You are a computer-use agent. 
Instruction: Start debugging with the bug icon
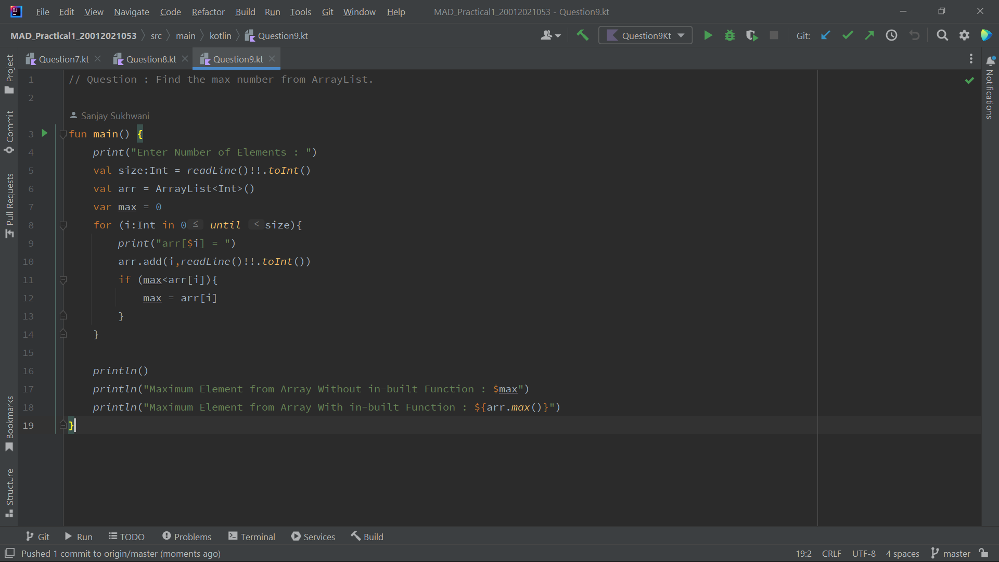pyautogui.click(x=730, y=35)
